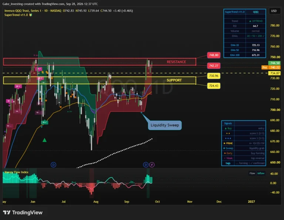Image resolution: width=284 pixels, height=220 pixels.
Task: Open the purple lightning event marker
Action: pyautogui.click(x=152, y=165)
